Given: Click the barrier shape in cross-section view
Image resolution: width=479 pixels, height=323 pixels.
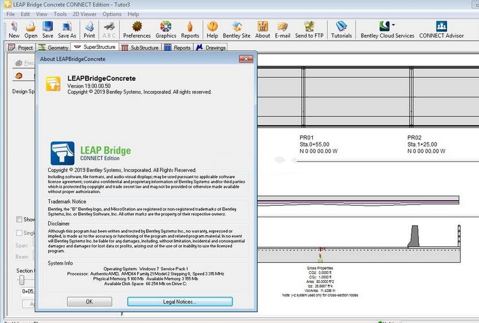Looking at the screenshot, I should click(414, 237).
